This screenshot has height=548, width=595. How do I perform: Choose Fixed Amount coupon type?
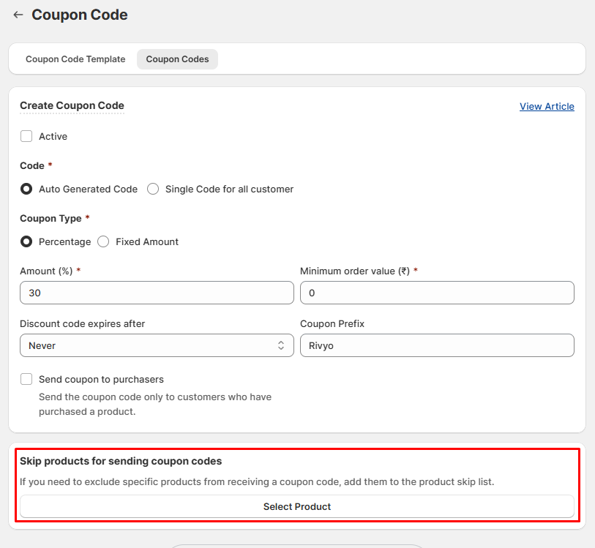tap(103, 241)
